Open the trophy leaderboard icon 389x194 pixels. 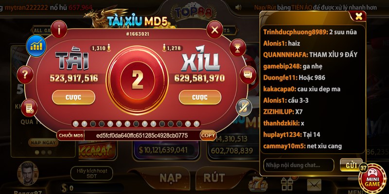(238, 48)
